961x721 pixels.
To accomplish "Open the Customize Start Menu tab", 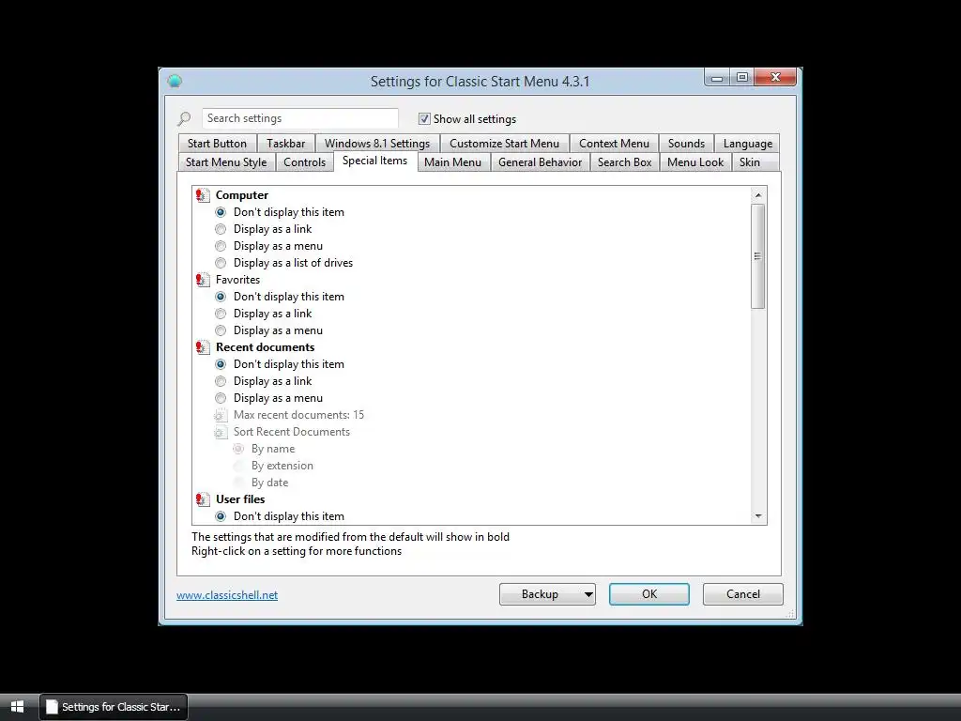I will pos(504,144).
